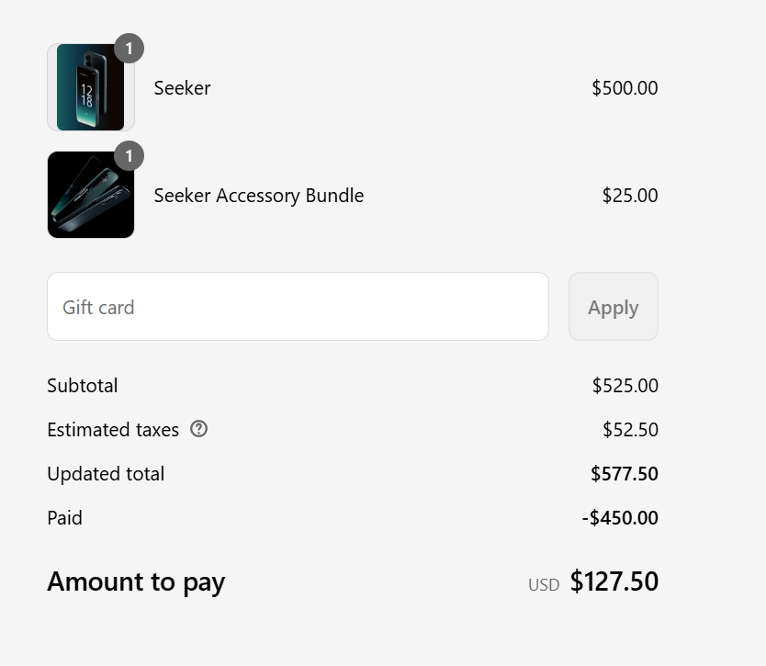Apply the gift card code
The width and height of the screenshot is (766, 666).
point(614,307)
